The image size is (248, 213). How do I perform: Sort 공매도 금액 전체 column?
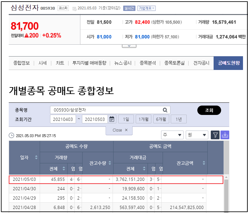pyautogui.click(x=144, y=169)
